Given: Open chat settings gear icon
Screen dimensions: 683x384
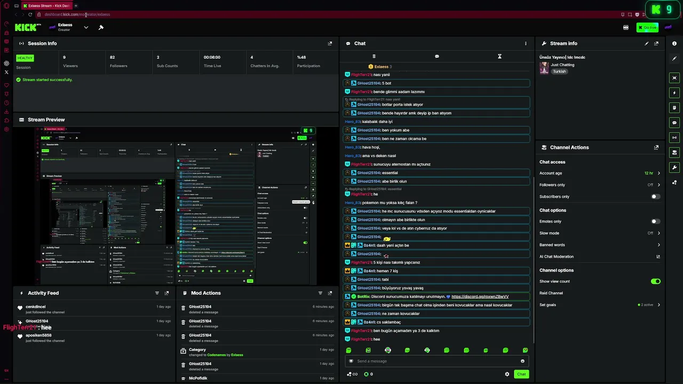Looking at the screenshot, I should tap(507, 374).
